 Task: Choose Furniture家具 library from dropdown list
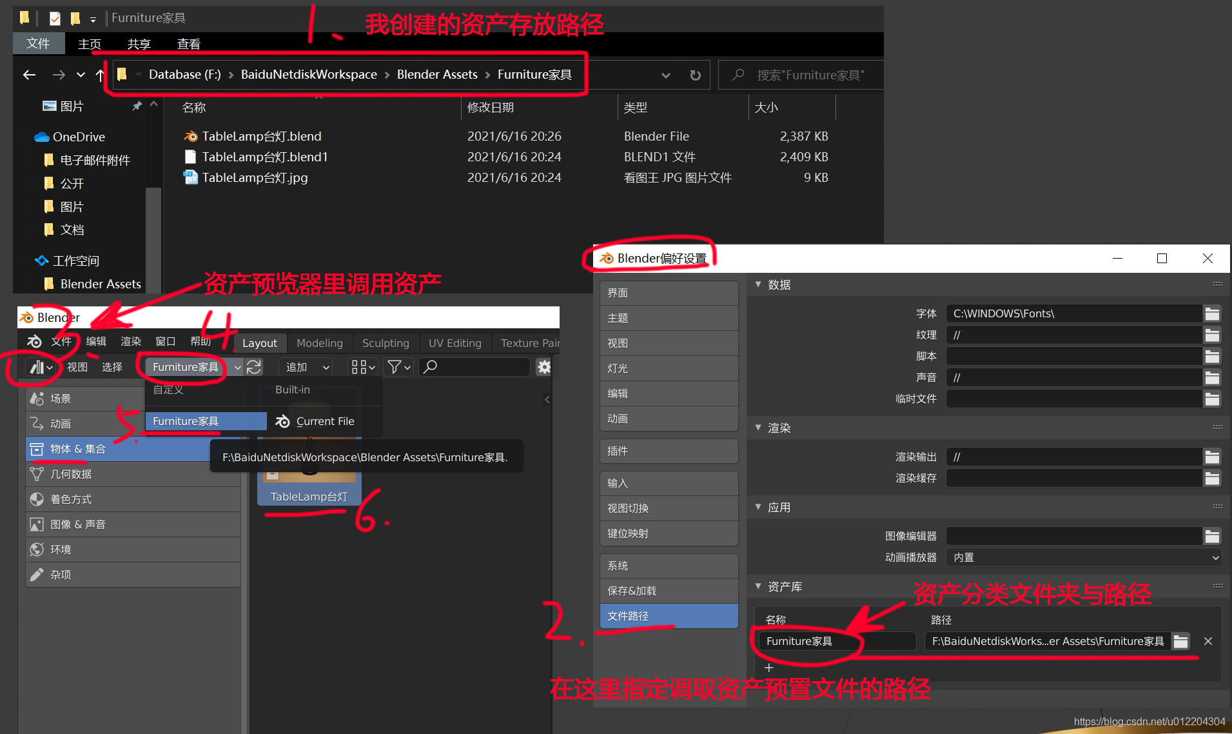click(x=206, y=421)
